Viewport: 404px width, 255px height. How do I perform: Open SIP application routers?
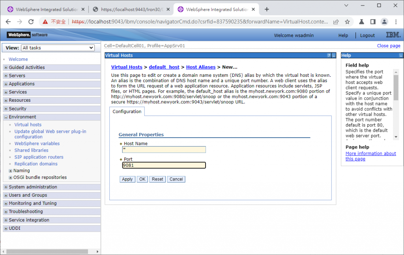tap(39, 157)
